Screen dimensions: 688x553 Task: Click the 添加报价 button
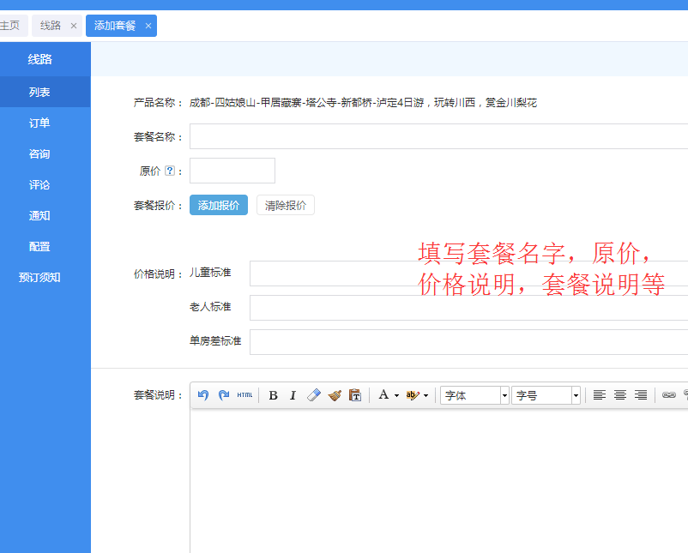point(218,205)
